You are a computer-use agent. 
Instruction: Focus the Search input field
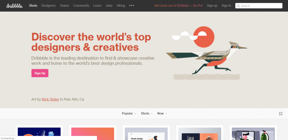point(259,6)
